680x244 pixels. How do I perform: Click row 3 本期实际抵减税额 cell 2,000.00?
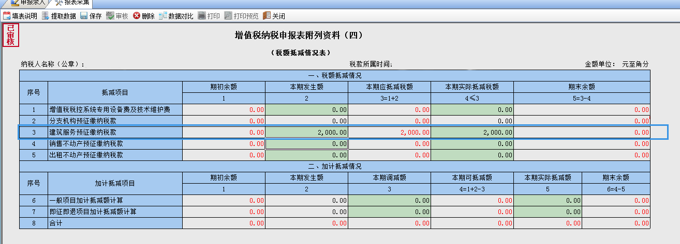(472, 133)
